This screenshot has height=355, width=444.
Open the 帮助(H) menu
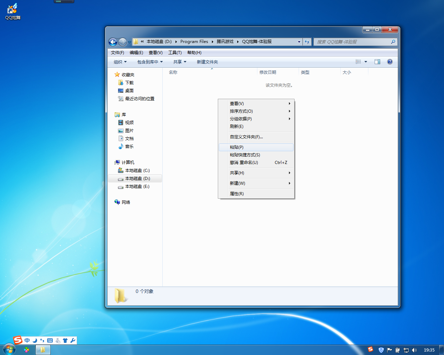194,53
